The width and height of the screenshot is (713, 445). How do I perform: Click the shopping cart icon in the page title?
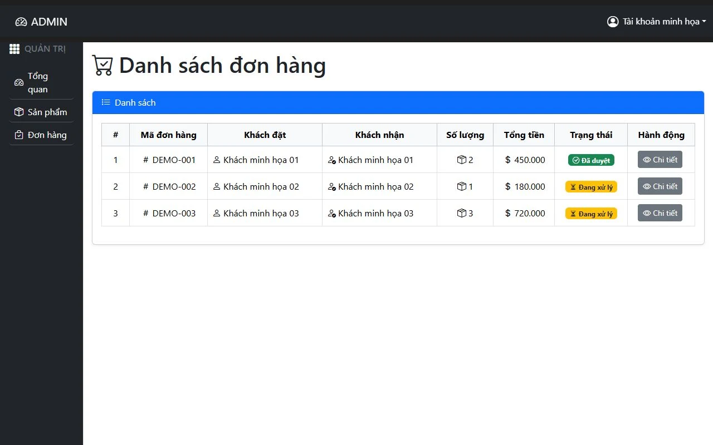pyautogui.click(x=102, y=66)
